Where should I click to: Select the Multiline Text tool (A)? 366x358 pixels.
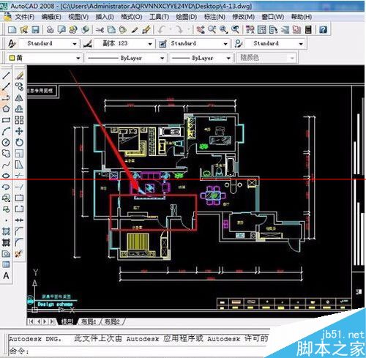coord(6,276)
